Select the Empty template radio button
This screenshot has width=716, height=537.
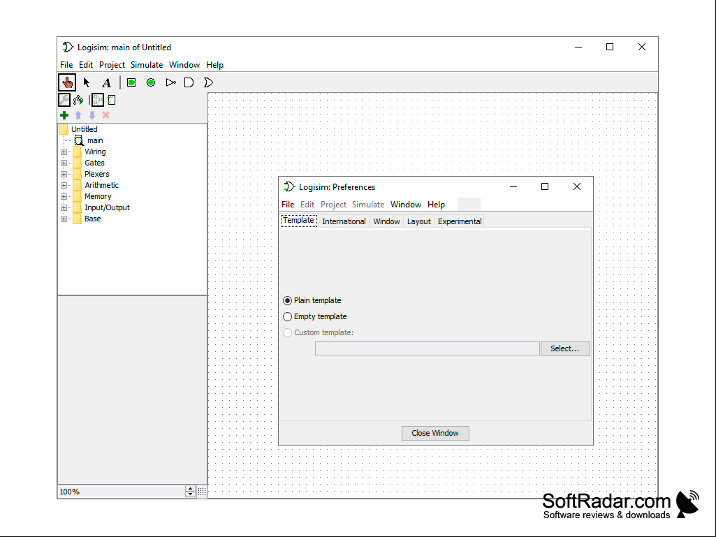(x=287, y=316)
